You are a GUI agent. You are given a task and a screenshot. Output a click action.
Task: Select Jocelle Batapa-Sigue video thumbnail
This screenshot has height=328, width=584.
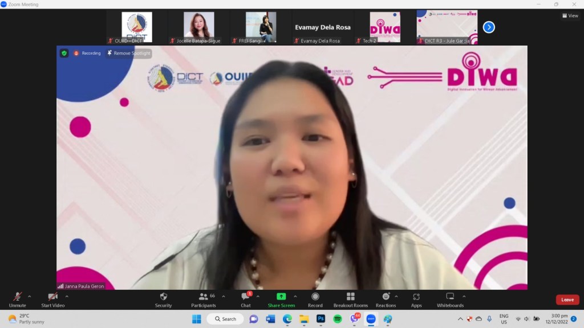tap(199, 27)
